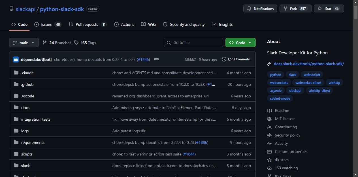Open commit 'renamed org_dashboard_grant_access to enterprise_url'
Image resolution: width=358 pixels, height=177 pixels.
(x=160, y=96)
